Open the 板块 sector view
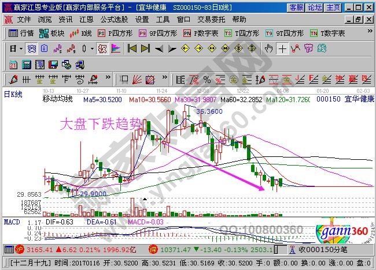Image resolution: width=376 pixels, height=270 pixels. click(x=52, y=33)
